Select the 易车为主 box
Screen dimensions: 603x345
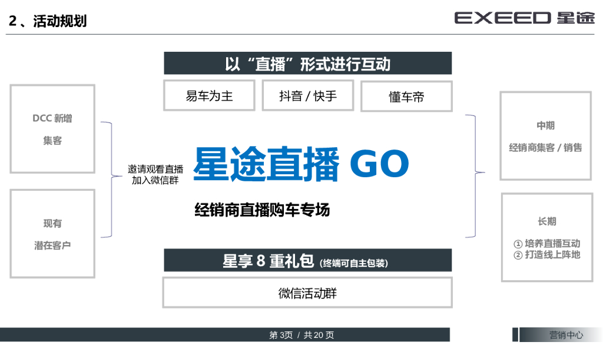pos(209,95)
